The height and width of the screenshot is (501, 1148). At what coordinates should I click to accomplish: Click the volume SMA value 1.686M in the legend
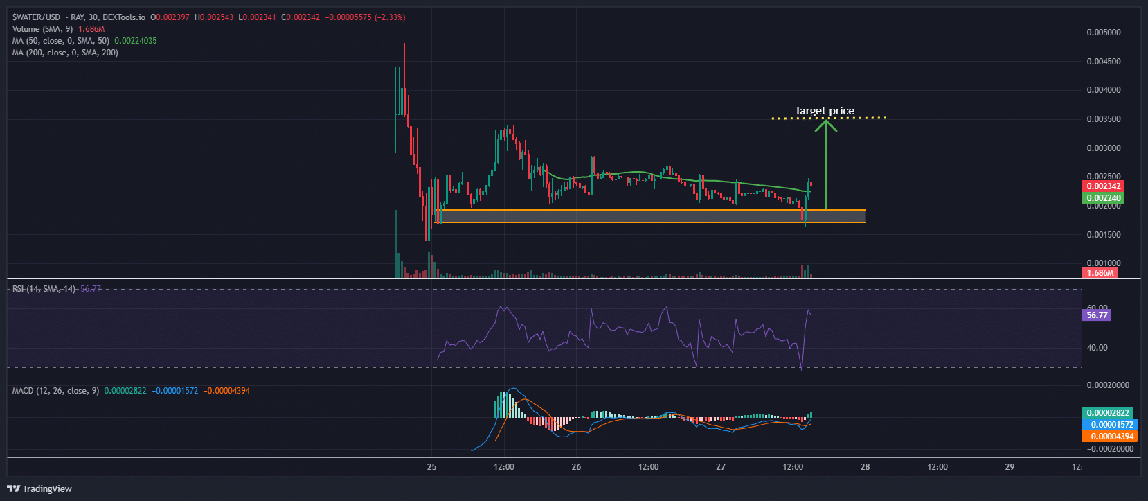[x=91, y=29]
